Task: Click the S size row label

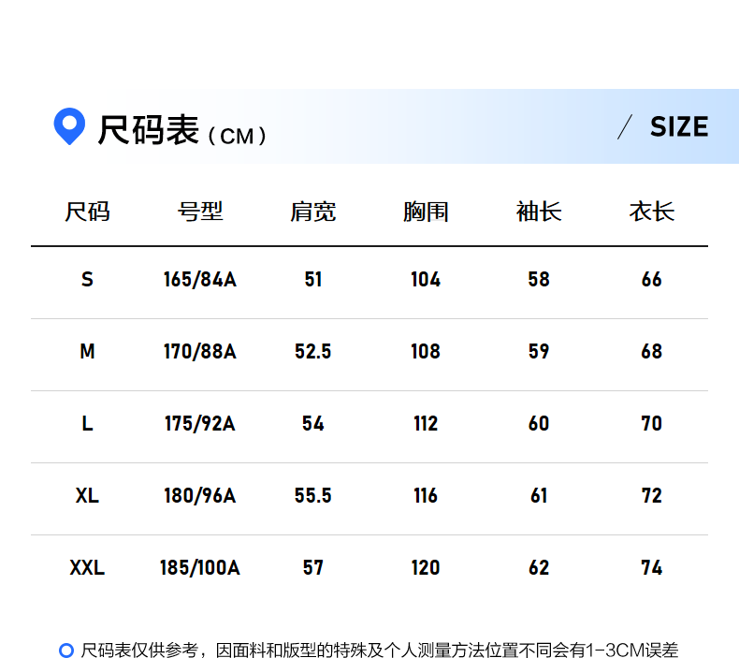Action: pyautogui.click(x=87, y=279)
